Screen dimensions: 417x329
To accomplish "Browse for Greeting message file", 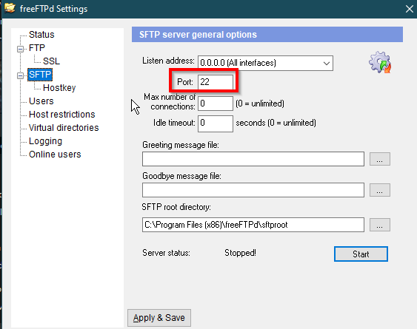I will coord(380,159).
